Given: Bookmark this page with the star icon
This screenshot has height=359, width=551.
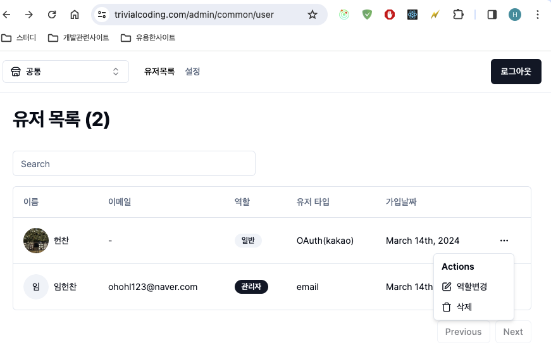Looking at the screenshot, I should coord(312,15).
